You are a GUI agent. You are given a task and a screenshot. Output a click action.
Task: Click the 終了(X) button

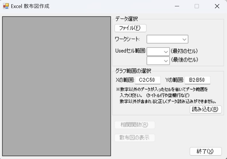[206, 151]
